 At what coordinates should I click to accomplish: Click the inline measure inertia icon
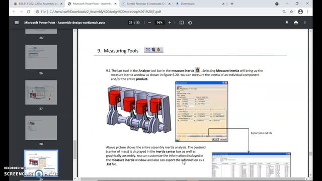[197, 70]
